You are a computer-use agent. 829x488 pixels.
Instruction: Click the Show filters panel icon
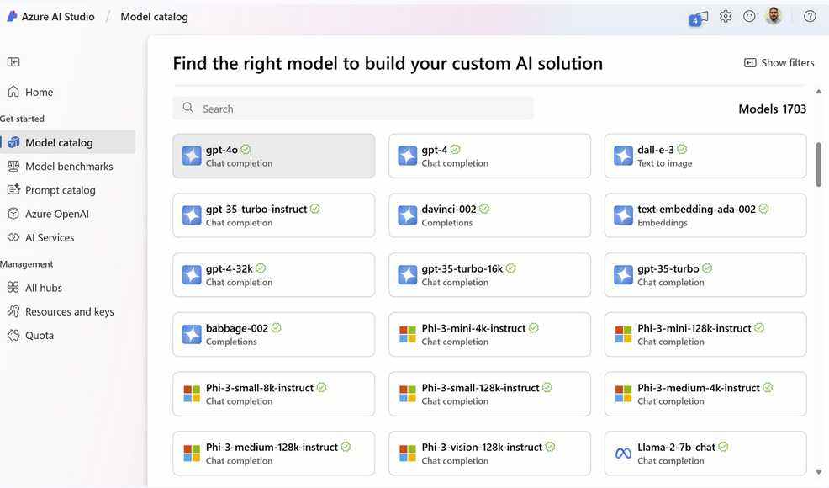750,63
